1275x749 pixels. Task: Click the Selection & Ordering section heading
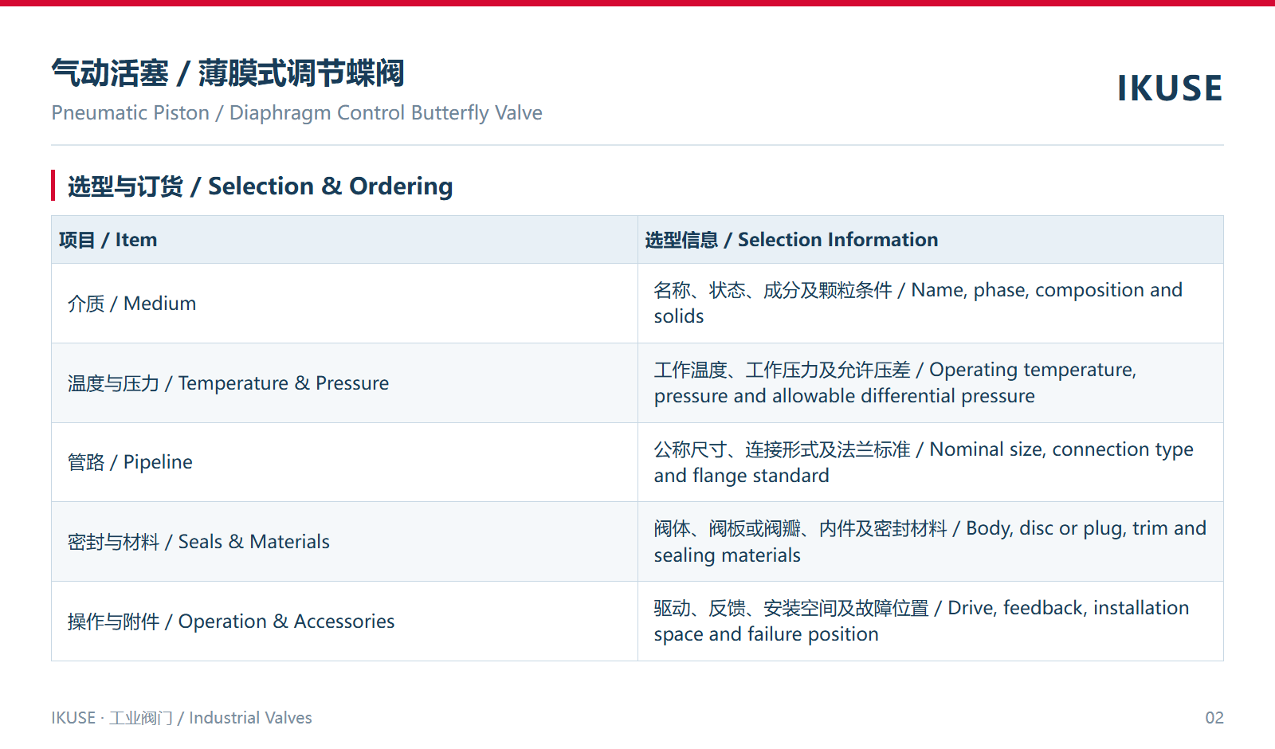(x=260, y=186)
